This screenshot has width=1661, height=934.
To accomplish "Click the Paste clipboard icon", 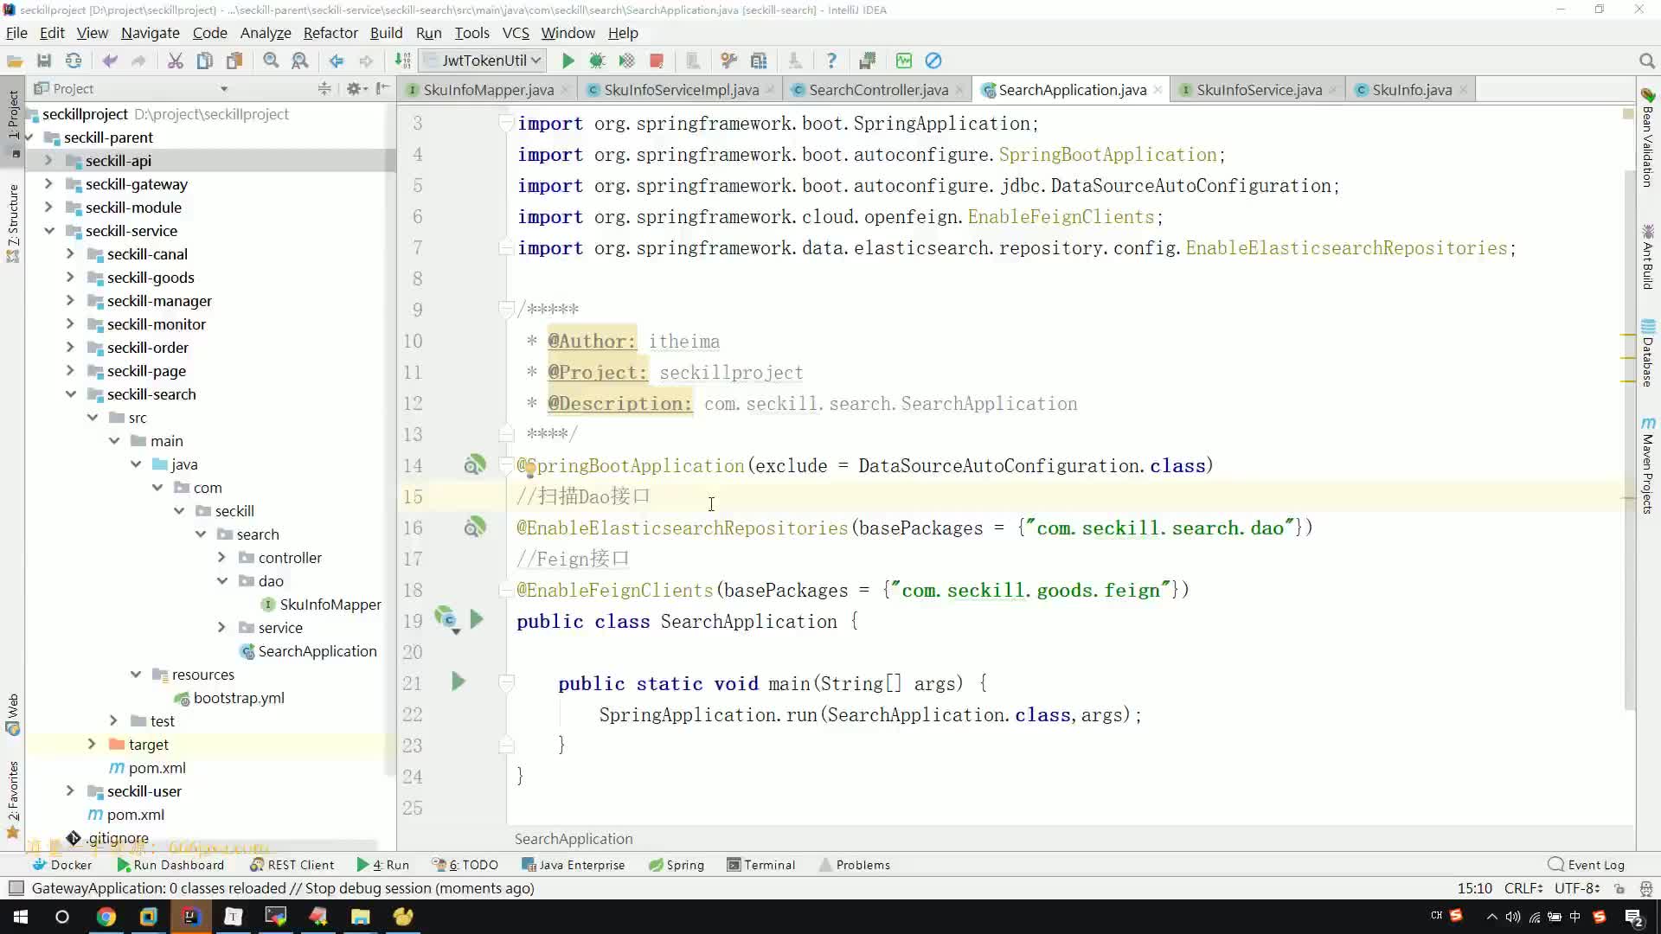I will tap(234, 61).
